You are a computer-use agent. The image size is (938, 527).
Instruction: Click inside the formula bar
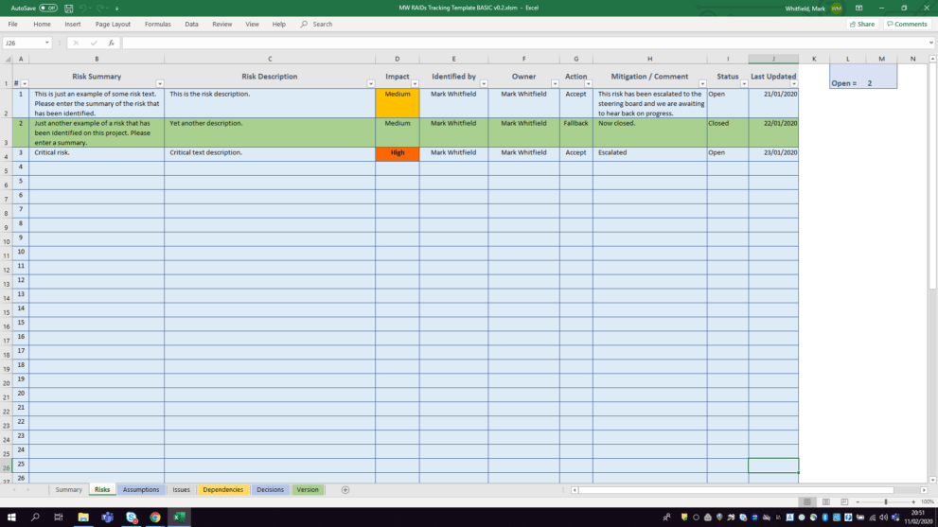point(524,44)
